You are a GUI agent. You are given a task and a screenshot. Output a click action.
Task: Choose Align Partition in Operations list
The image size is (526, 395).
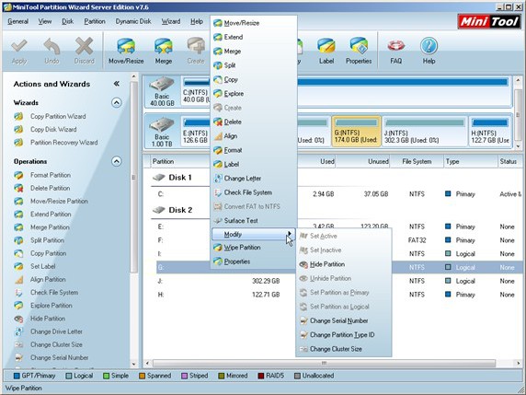[48, 280]
